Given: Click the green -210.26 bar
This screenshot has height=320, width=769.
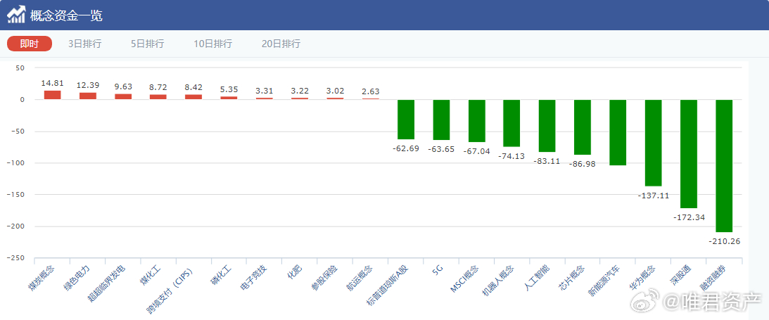Looking at the screenshot, I should pyautogui.click(x=724, y=165).
